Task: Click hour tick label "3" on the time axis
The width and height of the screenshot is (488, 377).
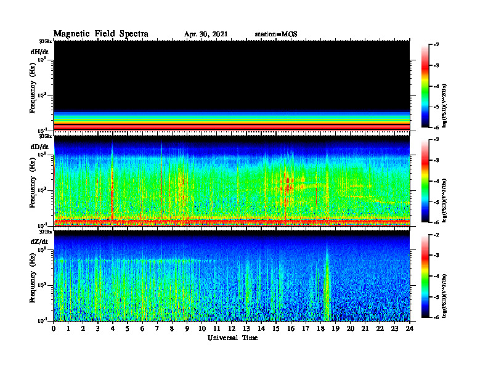Action: (x=98, y=328)
